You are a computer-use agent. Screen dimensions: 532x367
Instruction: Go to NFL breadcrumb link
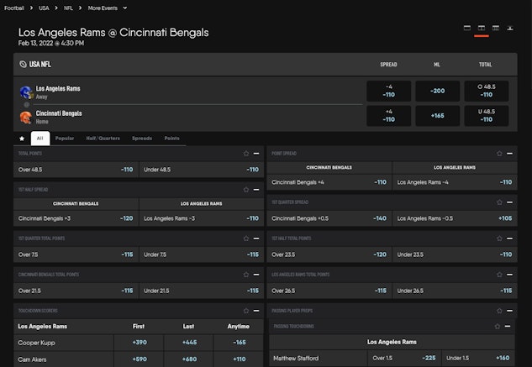(68, 8)
